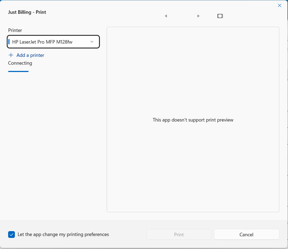The image size is (288, 249).
Task: Click the blue Connecting progress bar
Action: tap(18, 71)
